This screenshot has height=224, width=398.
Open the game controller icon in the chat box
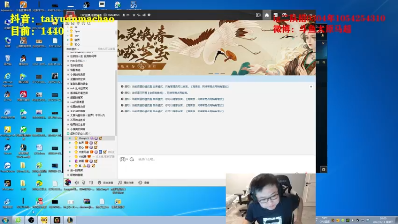[x=122, y=159]
